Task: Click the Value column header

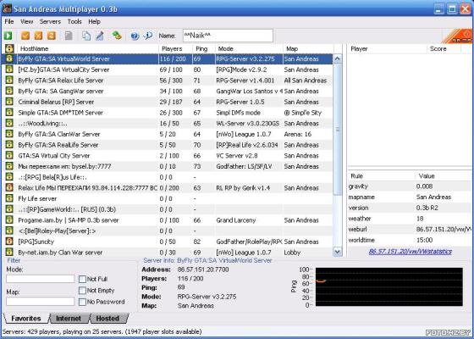Action: coord(443,176)
